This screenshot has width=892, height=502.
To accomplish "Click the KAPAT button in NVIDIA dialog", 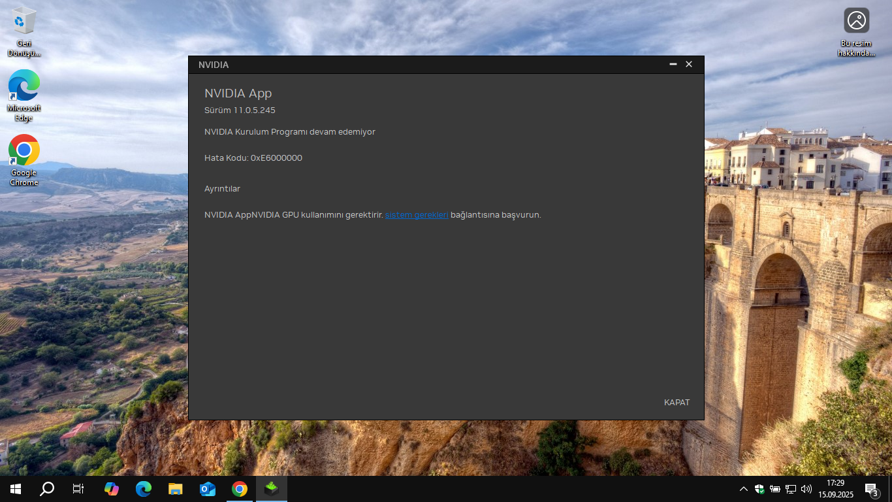I will [x=677, y=402].
